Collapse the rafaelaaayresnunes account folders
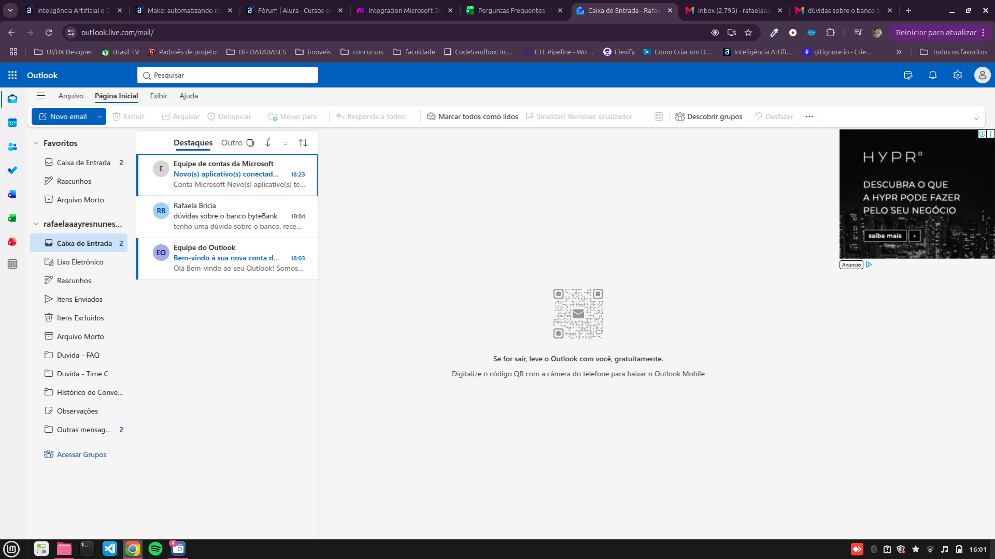Screen dimensions: 995x559 36,224
